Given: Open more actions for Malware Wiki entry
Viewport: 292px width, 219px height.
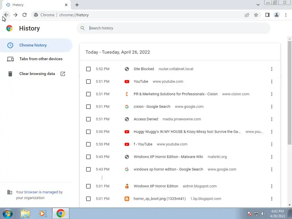Looking at the screenshot, I should (272, 157).
